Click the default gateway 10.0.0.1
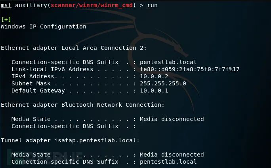271x168 pixels. click(154, 91)
